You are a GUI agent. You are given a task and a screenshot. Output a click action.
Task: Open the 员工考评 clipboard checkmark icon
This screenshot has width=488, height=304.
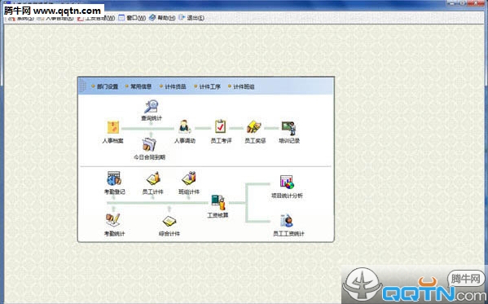coord(220,126)
